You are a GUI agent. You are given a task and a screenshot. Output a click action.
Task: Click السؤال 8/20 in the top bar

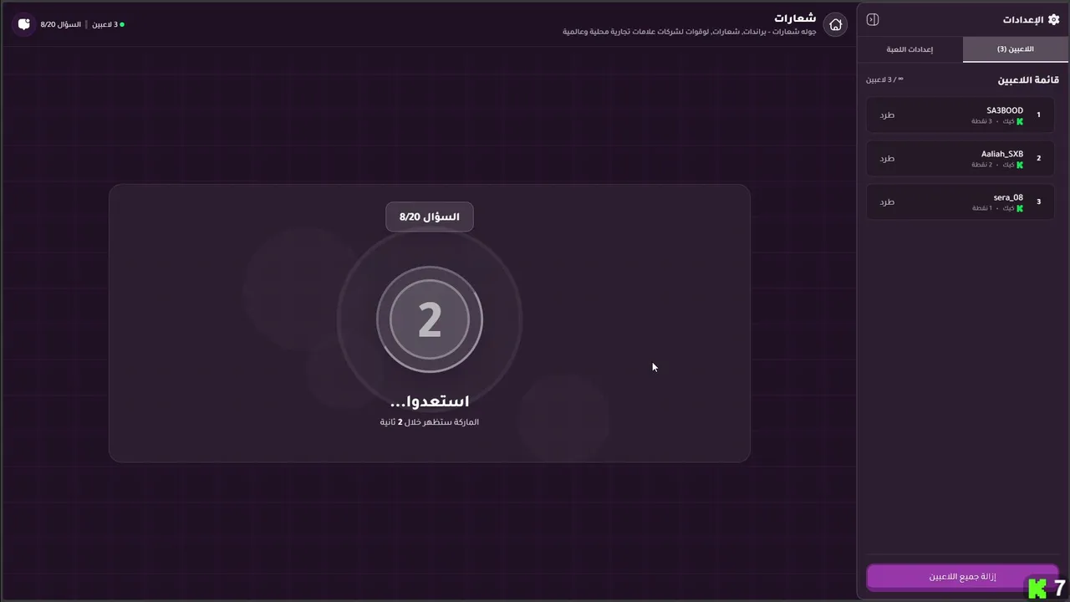coord(61,24)
